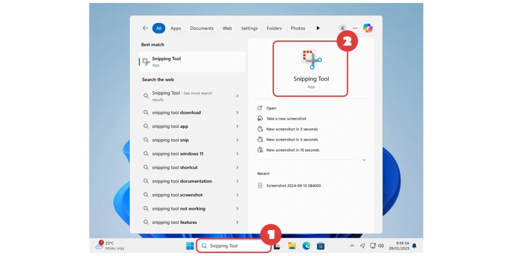Click the back arrow in search panel
Viewport: 512px width, 256px height.
coord(145,28)
